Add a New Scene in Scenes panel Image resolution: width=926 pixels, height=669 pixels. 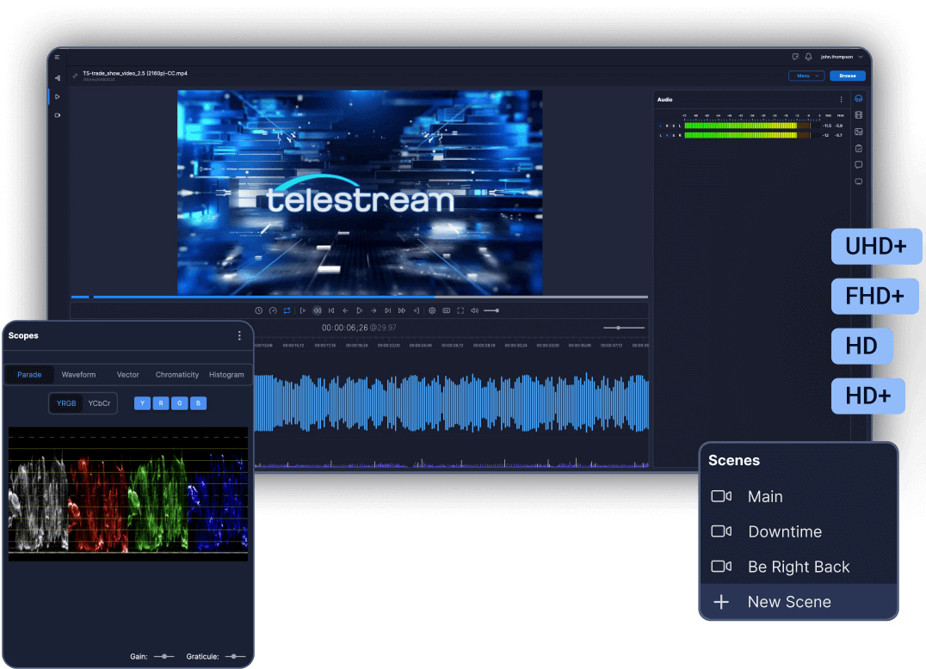(x=789, y=602)
